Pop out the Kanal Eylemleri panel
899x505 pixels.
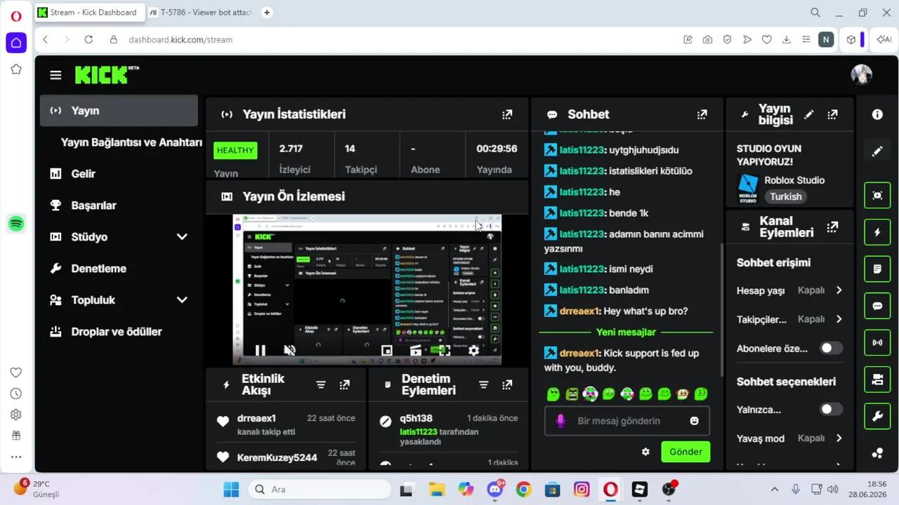coord(832,227)
